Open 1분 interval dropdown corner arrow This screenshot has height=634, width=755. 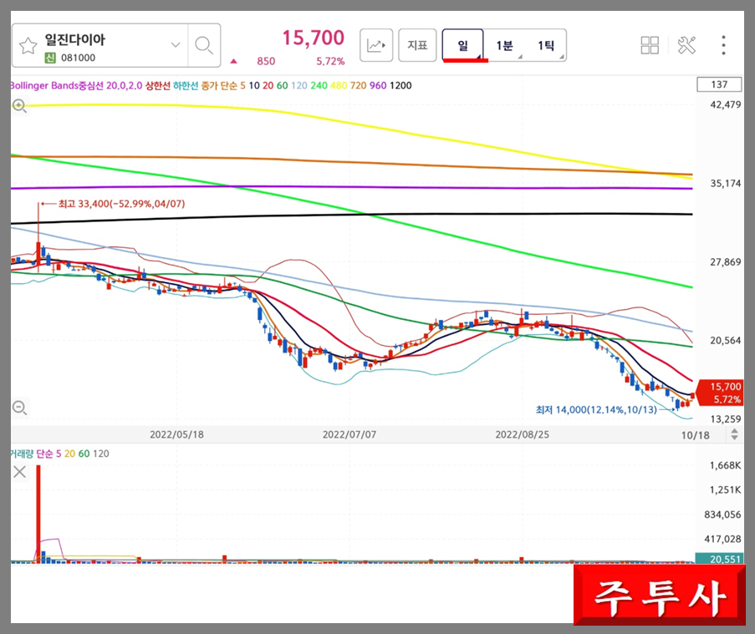520,57
